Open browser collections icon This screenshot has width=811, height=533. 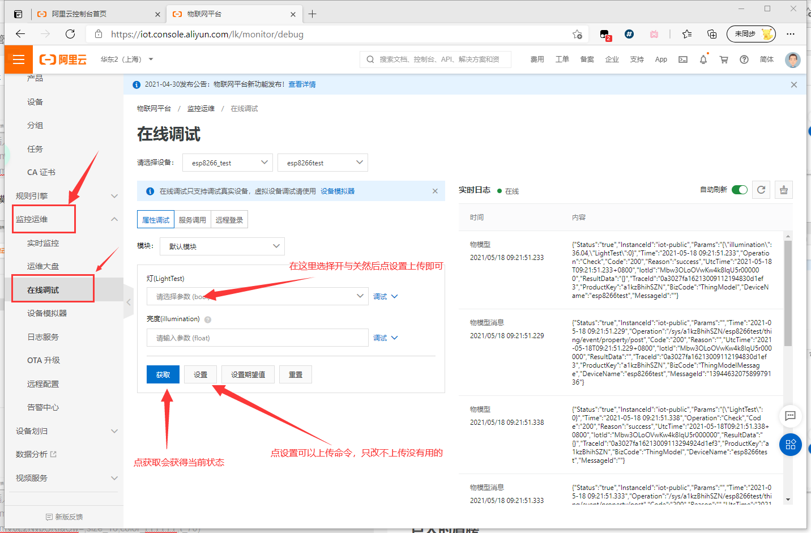pos(712,34)
